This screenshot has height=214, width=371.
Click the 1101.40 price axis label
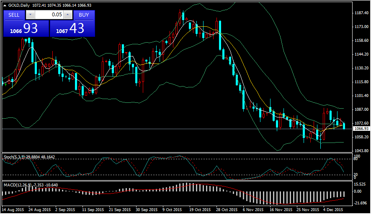(361, 96)
